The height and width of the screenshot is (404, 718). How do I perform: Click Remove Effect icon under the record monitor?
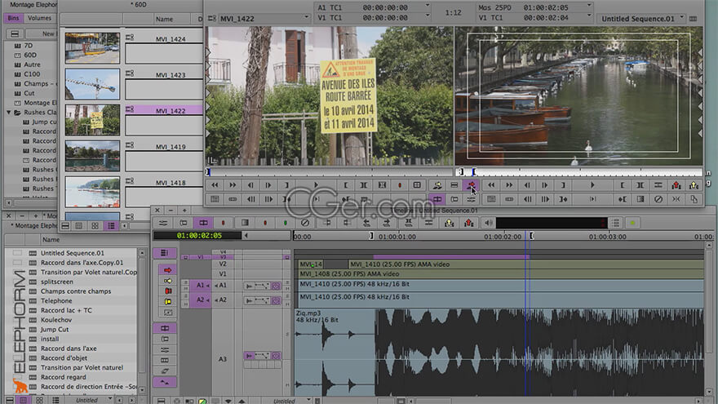[658, 199]
